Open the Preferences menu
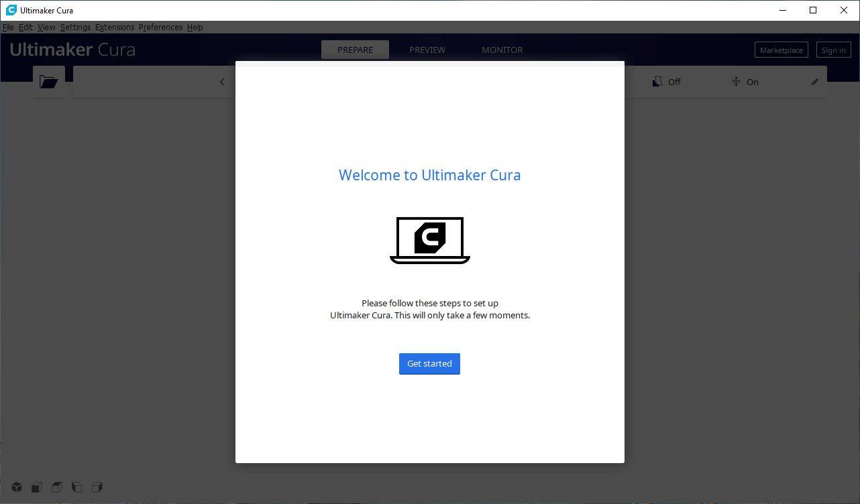The image size is (860, 504). [160, 27]
